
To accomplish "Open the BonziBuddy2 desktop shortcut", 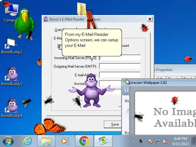I will pyautogui.click(x=12, y=46).
